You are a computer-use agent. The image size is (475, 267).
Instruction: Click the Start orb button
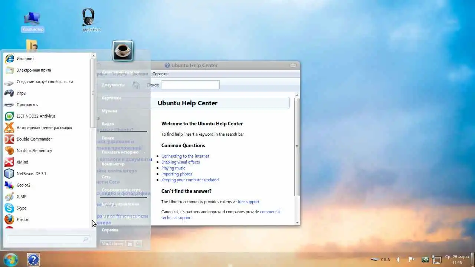[x=10, y=259]
